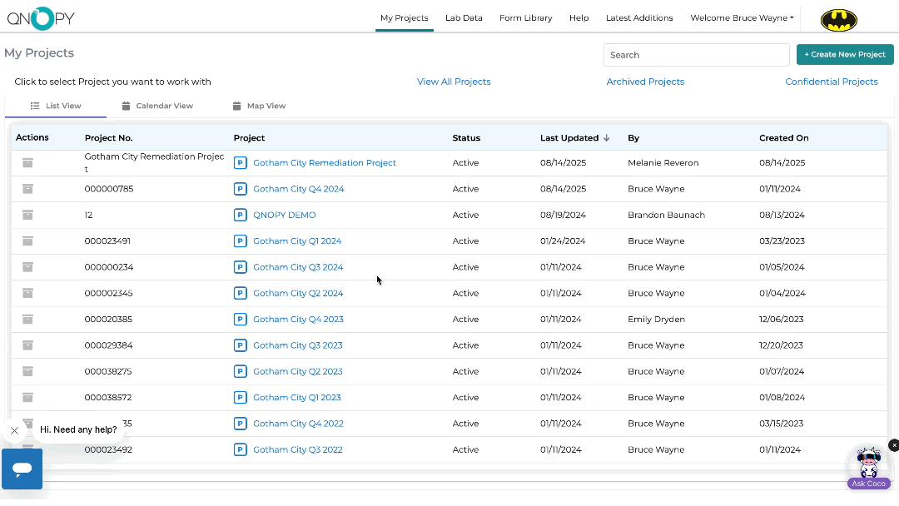
Task: Click P icon beside Gotham City Q3 2024
Action: (241, 267)
